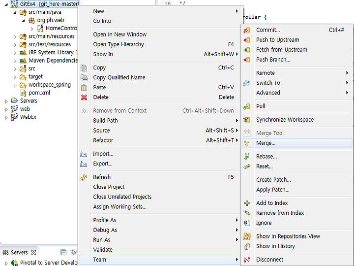Click the pom.xml file icon
The image size is (354, 266).
(x=23, y=93)
